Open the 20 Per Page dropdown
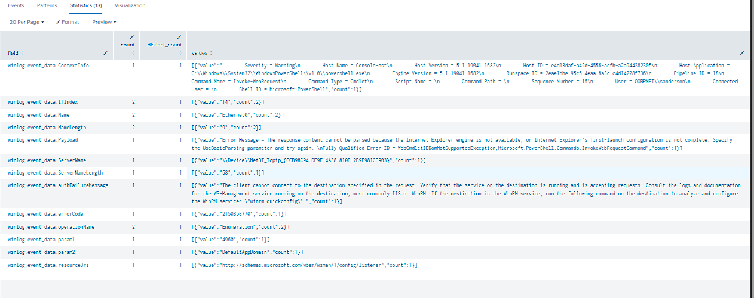 [x=27, y=22]
